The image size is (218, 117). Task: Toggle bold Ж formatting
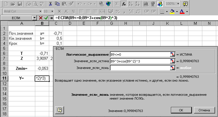click(60, 11)
